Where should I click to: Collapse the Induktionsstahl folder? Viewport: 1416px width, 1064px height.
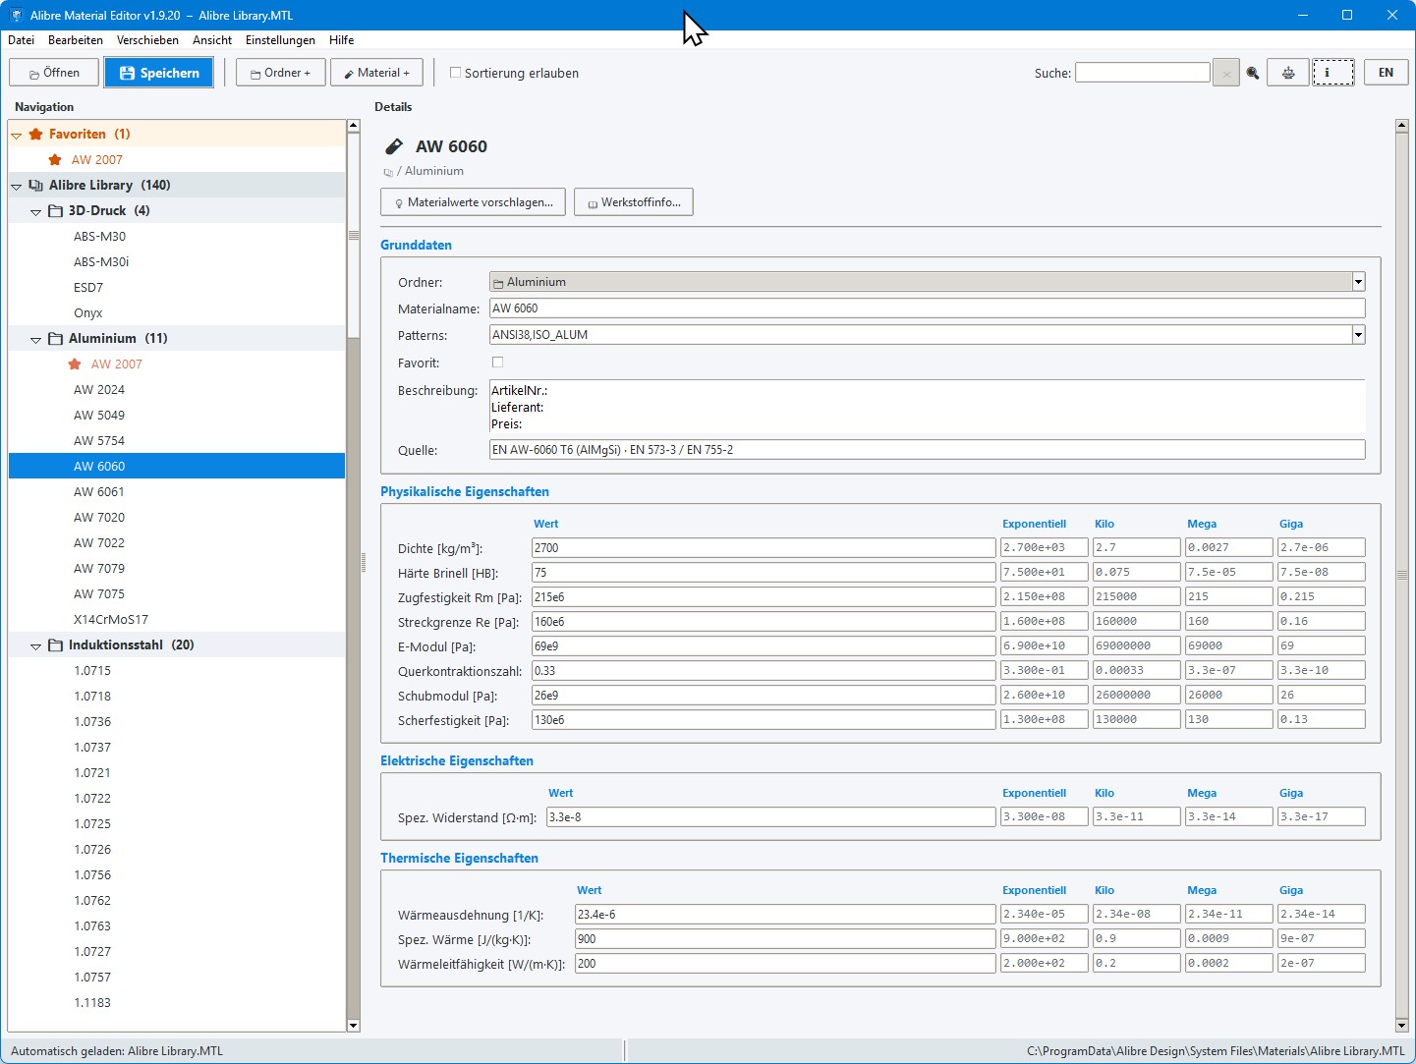36,646
